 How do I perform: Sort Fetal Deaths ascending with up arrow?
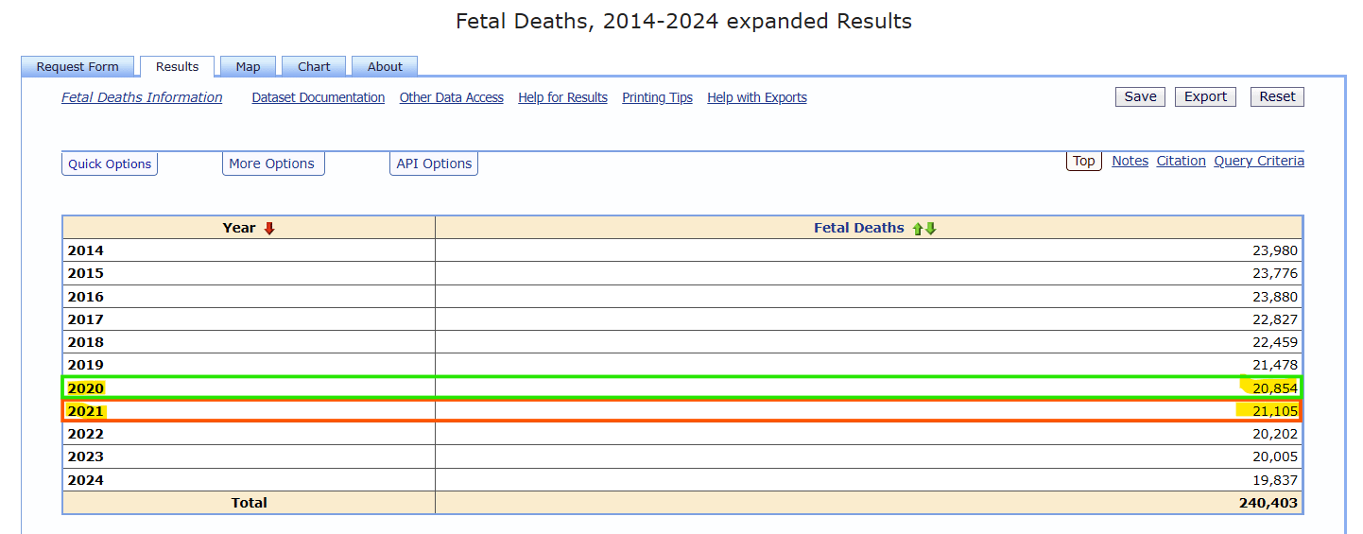click(x=917, y=228)
